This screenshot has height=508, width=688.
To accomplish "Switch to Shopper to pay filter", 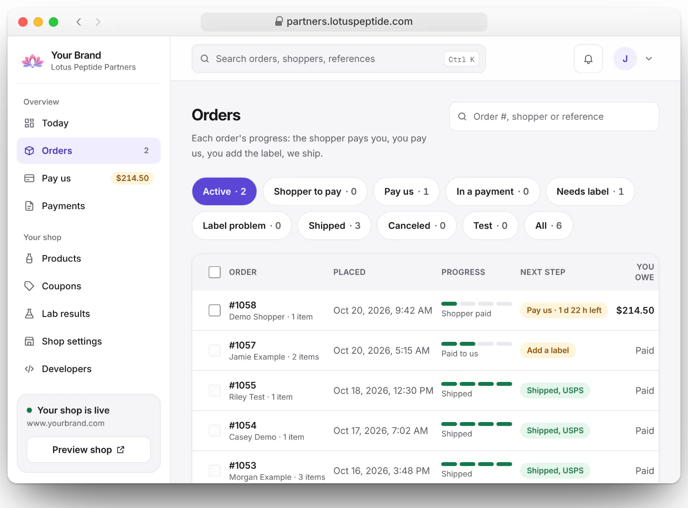I will (x=315, y=191).
